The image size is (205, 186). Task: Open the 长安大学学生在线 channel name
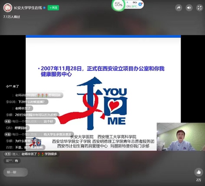pos(28,8)
